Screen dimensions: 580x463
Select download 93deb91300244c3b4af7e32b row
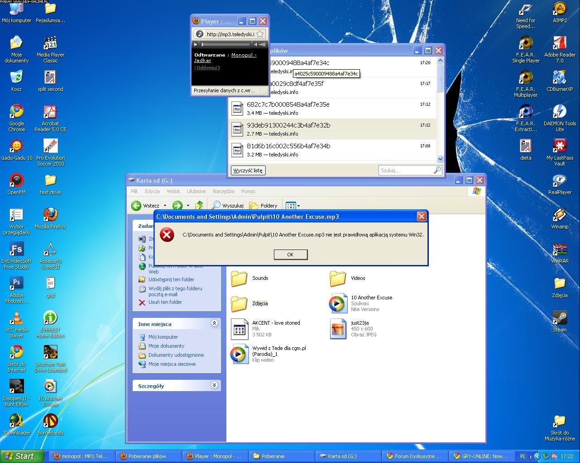click(333, 129)
